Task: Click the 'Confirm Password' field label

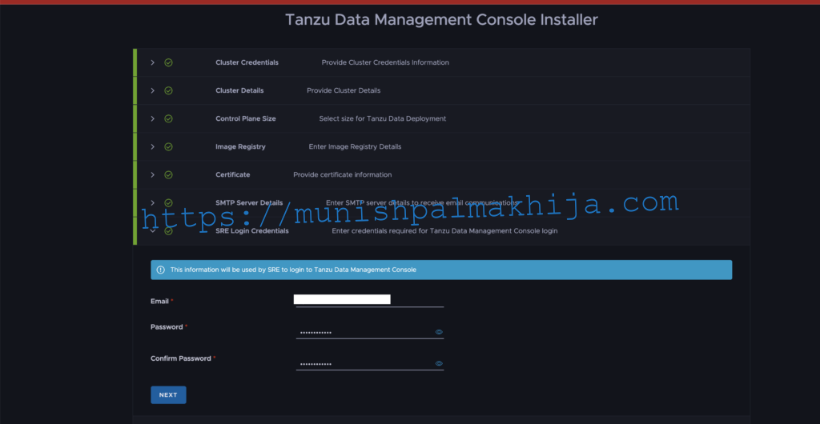Action: [181, 358]
